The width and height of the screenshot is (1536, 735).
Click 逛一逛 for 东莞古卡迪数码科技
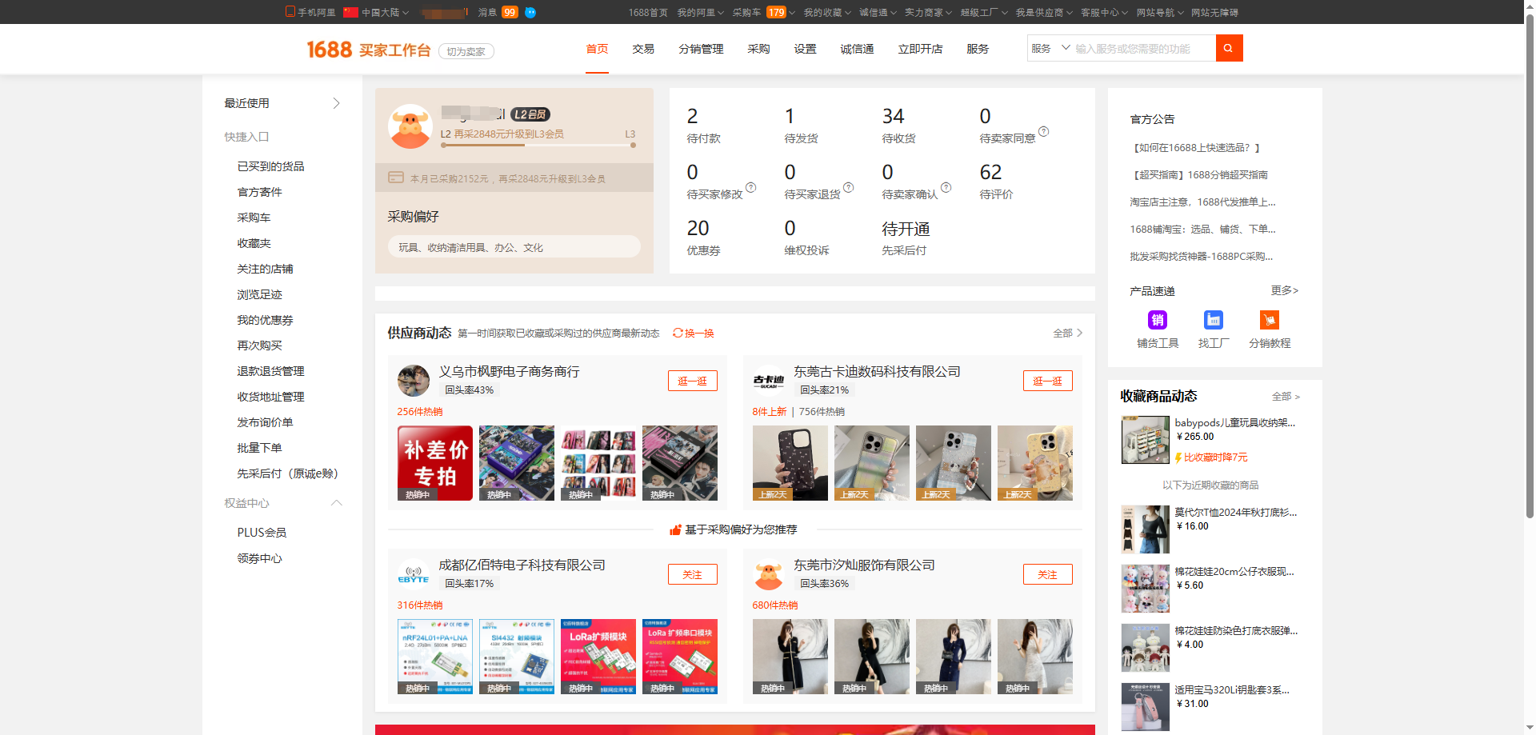pos(1048,381)
